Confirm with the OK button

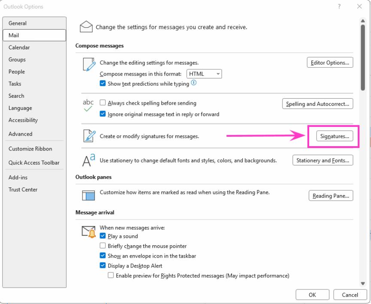312,295
